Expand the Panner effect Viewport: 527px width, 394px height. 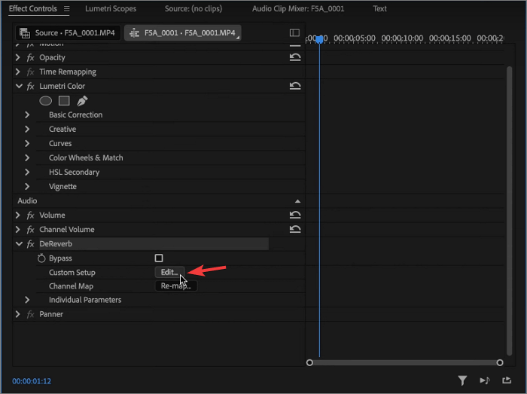pos(18,314)
